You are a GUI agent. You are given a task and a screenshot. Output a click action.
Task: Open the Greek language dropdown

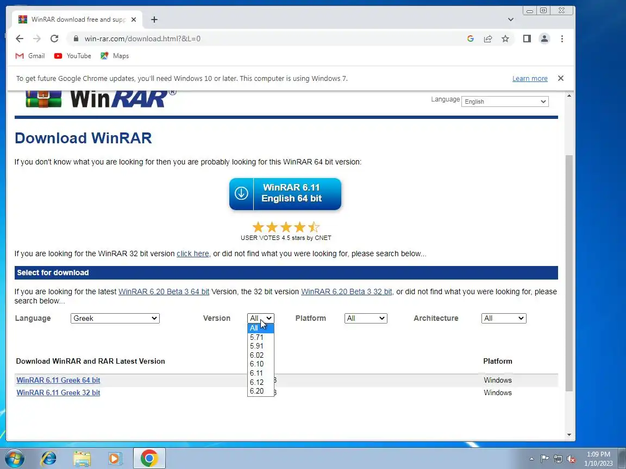click(115, 318)
